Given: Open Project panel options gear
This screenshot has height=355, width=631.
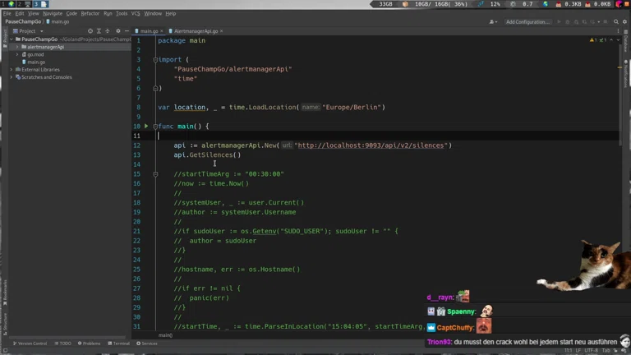Looking at the screenshot, I should pyautogui.click(x=117, y=31).
